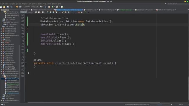Open the default config dropdown

31,7
